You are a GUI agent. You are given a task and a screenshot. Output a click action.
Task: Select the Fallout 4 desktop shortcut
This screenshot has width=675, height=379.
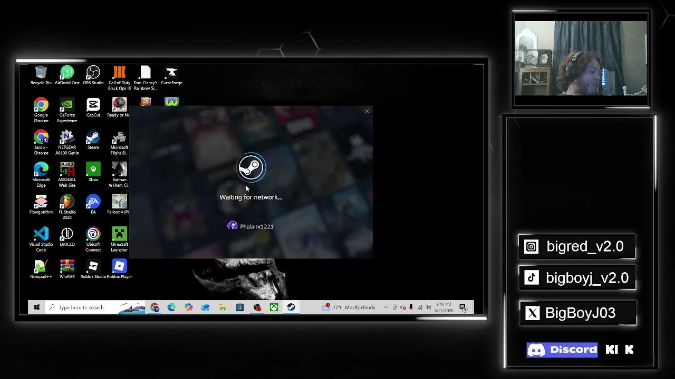tap(119, 205)
